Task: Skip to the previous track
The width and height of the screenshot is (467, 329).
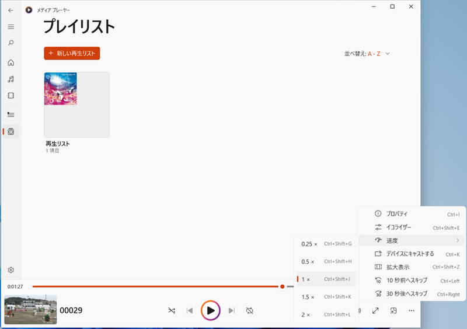Action: (189, 311)
